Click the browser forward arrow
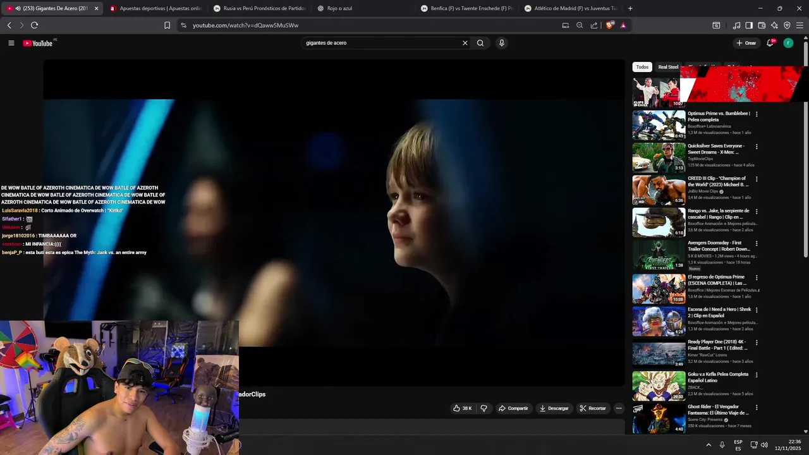The image size is (809, 455). pos(21,25)
